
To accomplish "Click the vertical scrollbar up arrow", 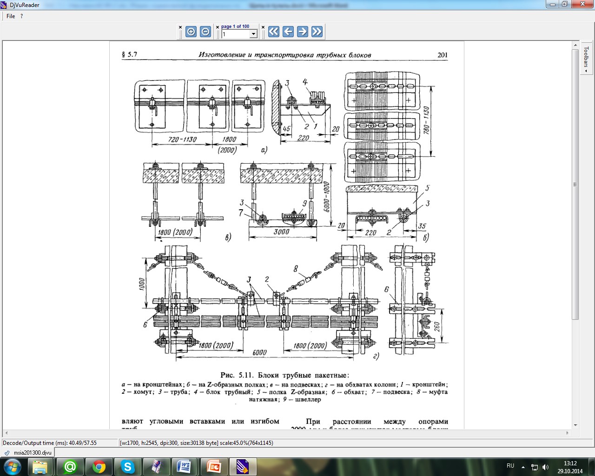I will click(575, 45).
